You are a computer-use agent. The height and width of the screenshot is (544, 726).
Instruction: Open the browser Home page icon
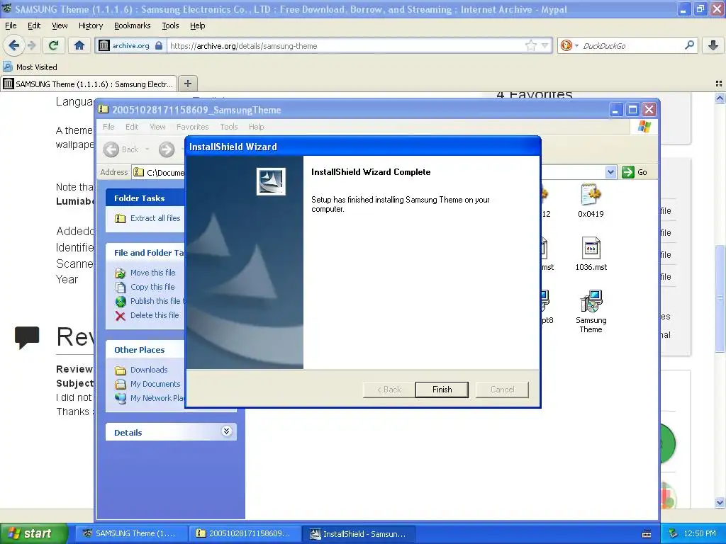[79, 45]
